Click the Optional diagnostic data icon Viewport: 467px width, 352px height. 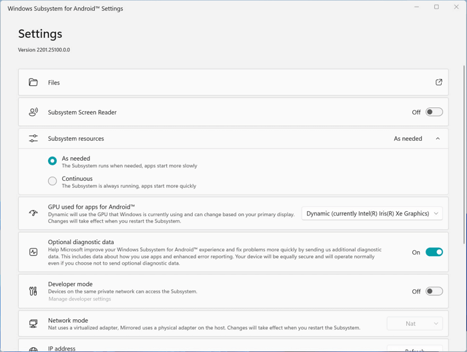[33, 252]
